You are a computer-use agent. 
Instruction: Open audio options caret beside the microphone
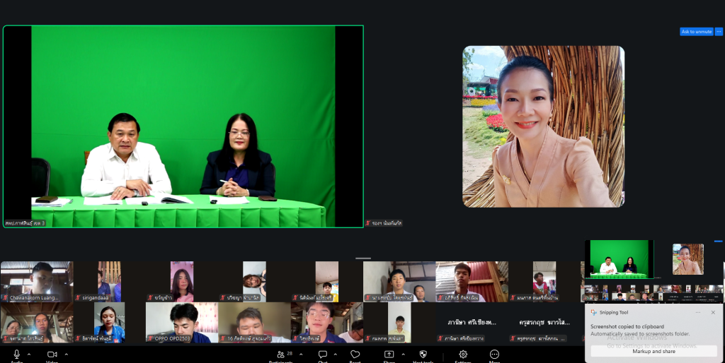point(29,355)
